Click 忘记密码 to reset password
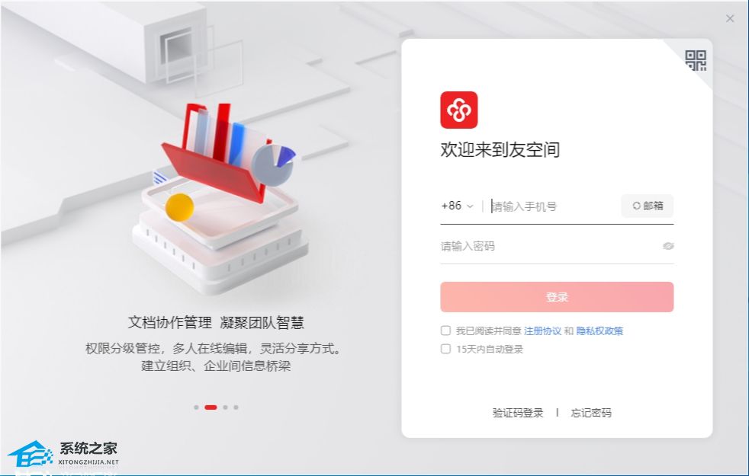This screenshot has height=476, width=749. [591, 413]
